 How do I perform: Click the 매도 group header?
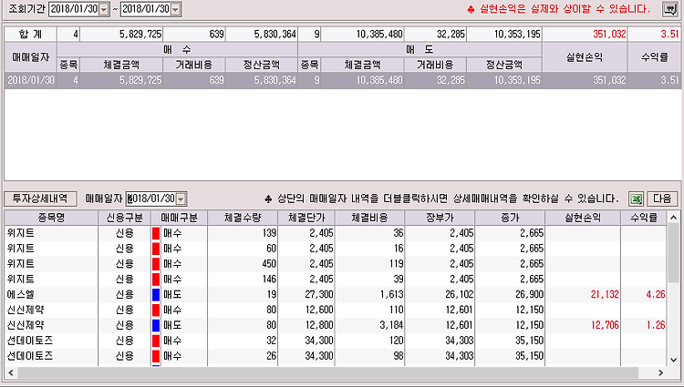click(420, 49)
